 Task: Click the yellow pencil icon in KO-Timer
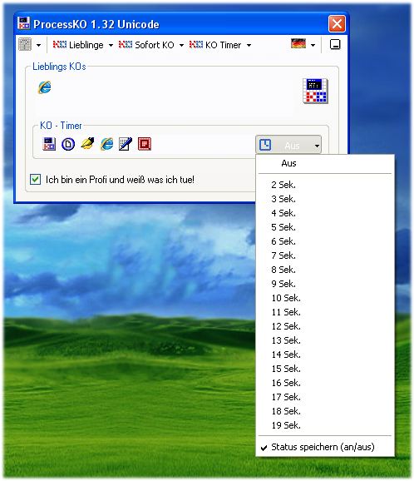point(87,143)
